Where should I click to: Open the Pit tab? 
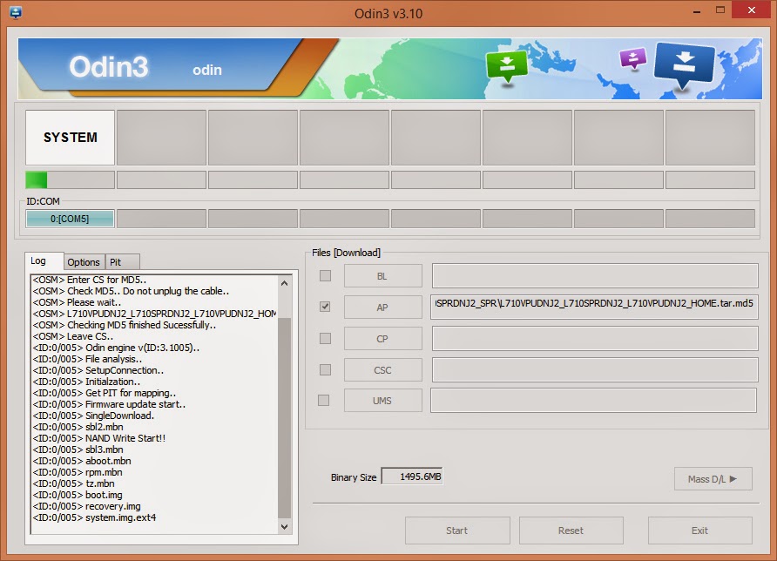click(x=122, y=262)
